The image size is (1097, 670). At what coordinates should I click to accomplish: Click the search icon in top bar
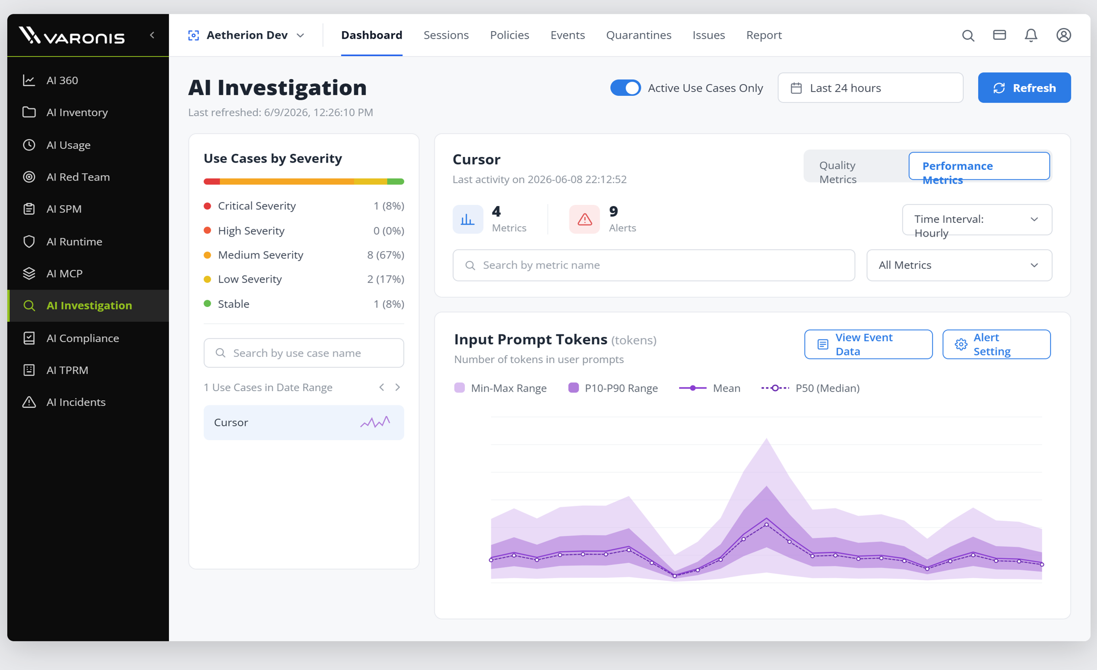(968, 35)
